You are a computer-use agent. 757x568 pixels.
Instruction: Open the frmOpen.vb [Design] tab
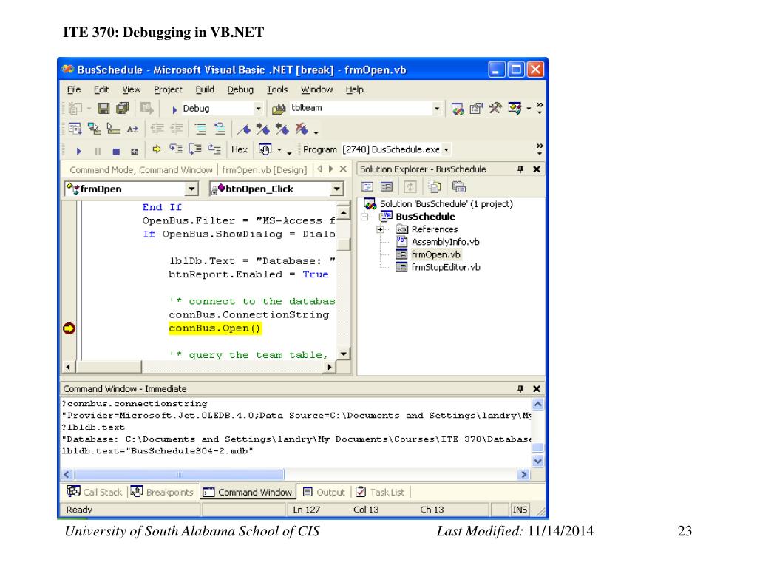coord(264,169)
